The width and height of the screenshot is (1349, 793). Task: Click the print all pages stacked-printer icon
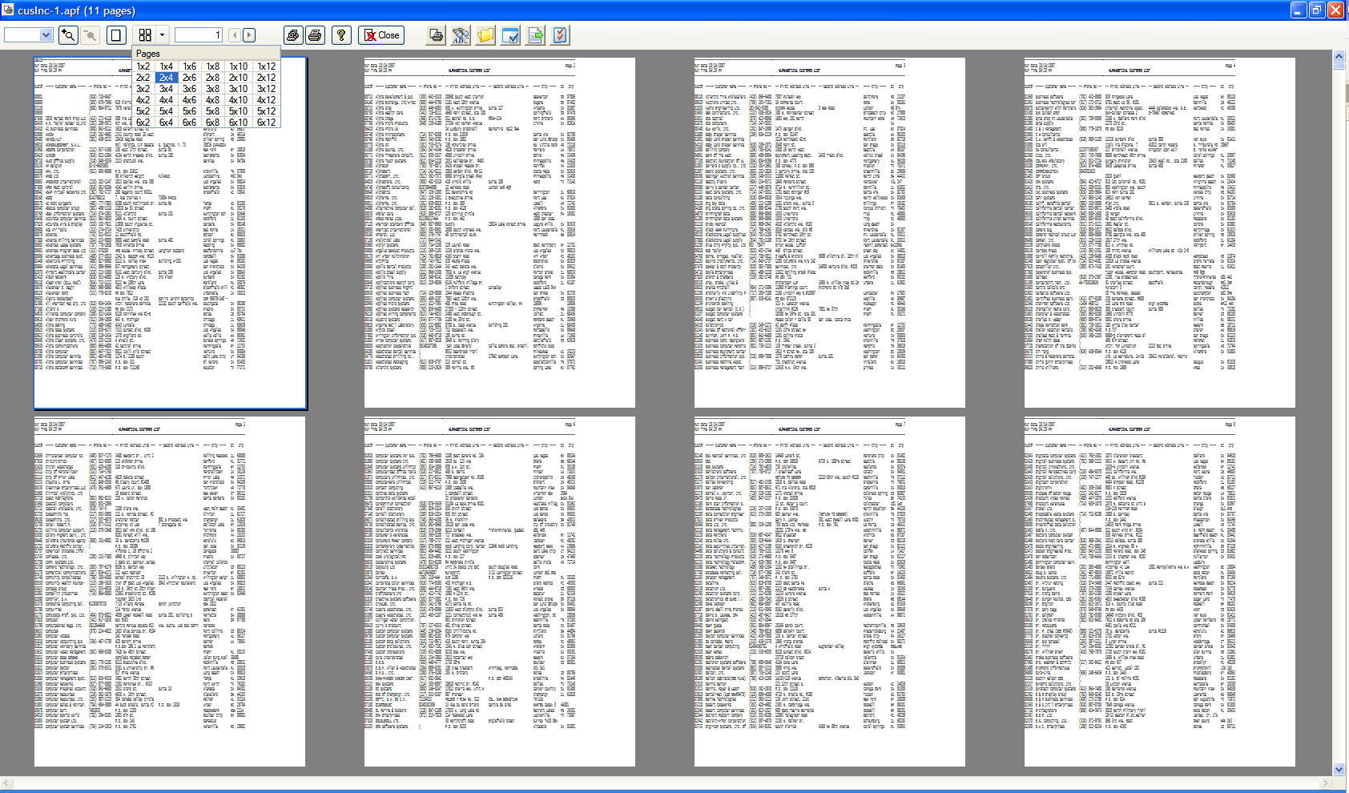click(293, 35)
